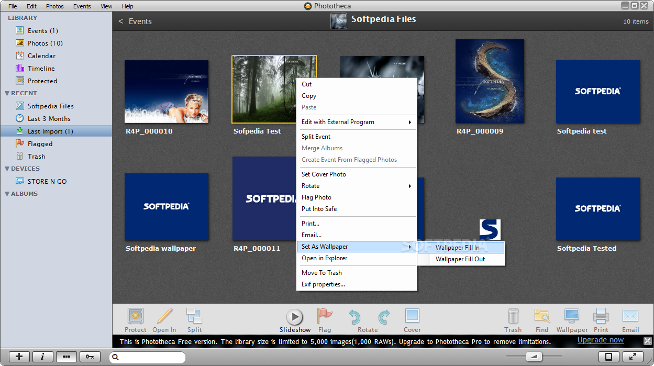Expand the ALBUMS section
The image size is (654, 366).
(x=7, y=194)
